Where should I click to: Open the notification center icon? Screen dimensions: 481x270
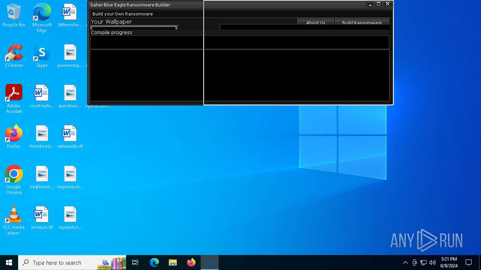[469, 262]
